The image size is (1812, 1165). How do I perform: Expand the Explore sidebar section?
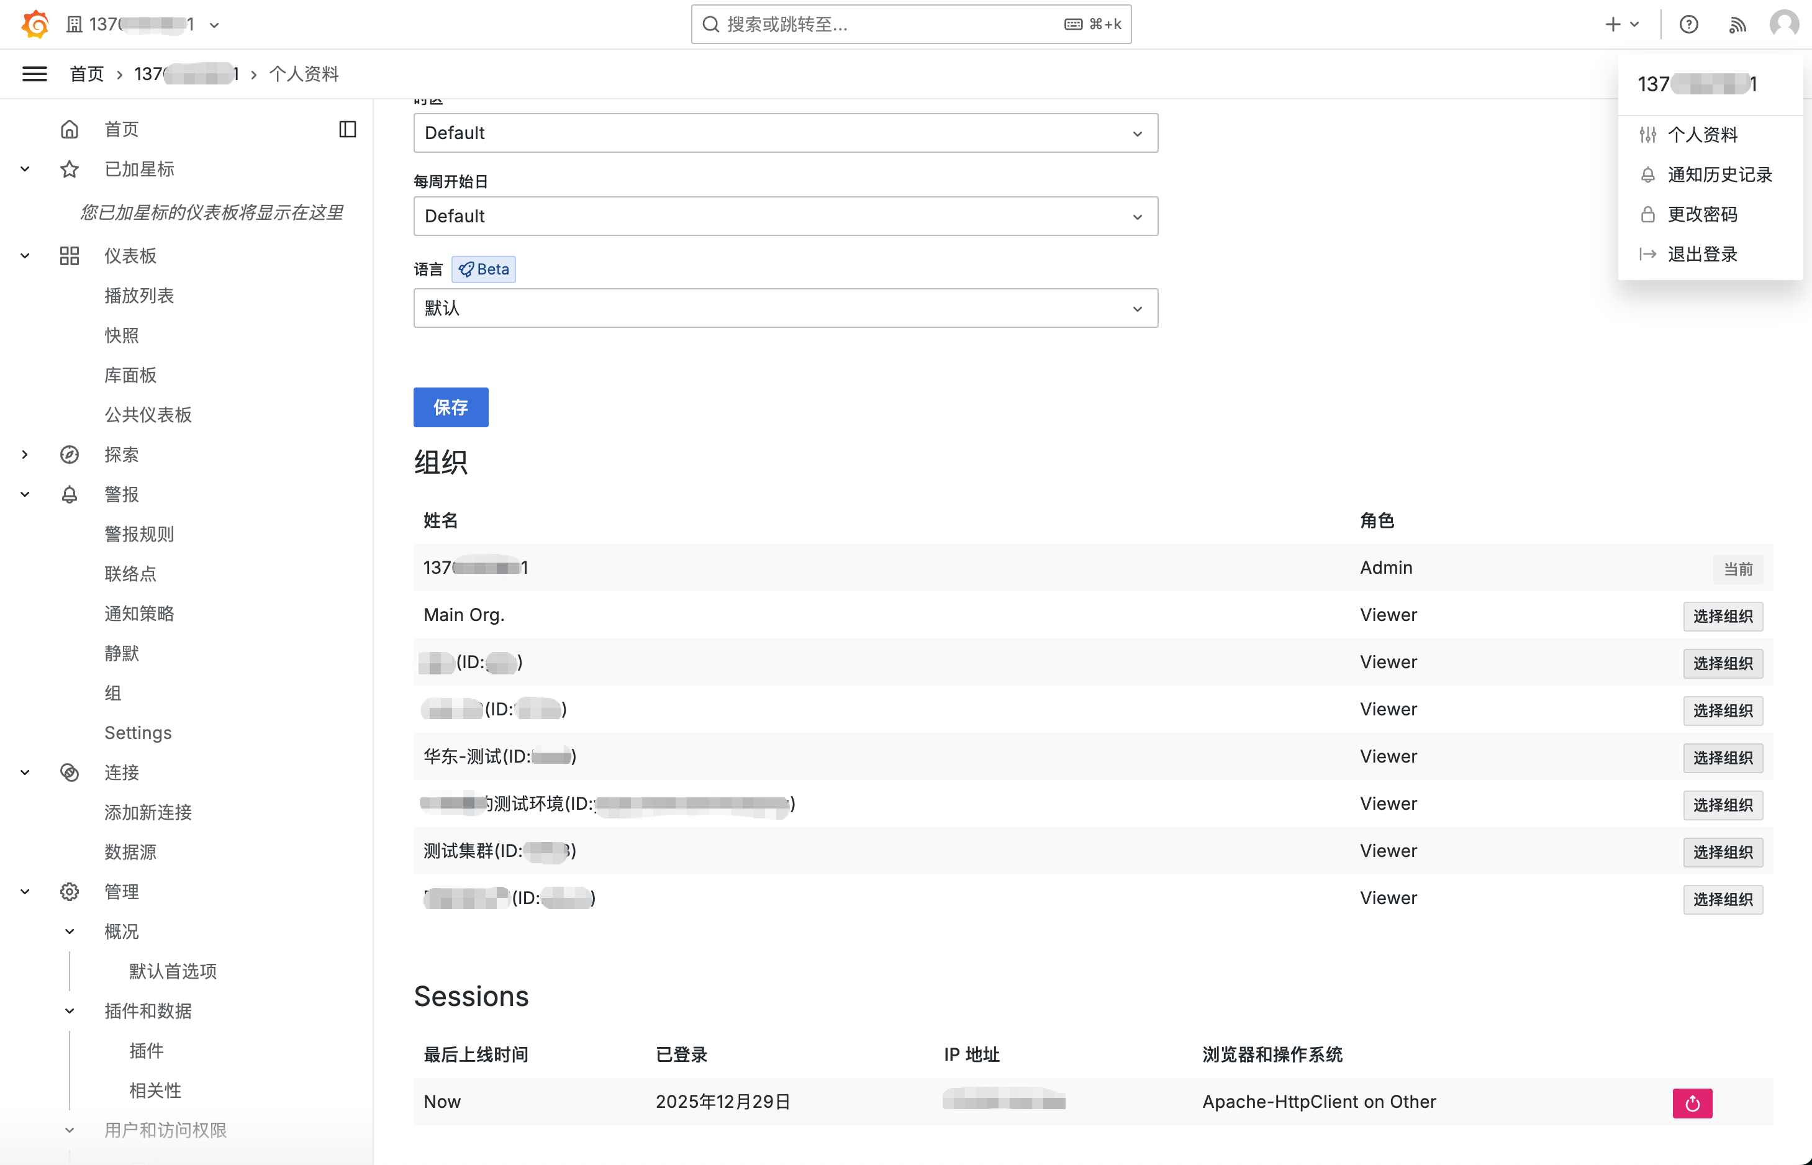(25, 455)
